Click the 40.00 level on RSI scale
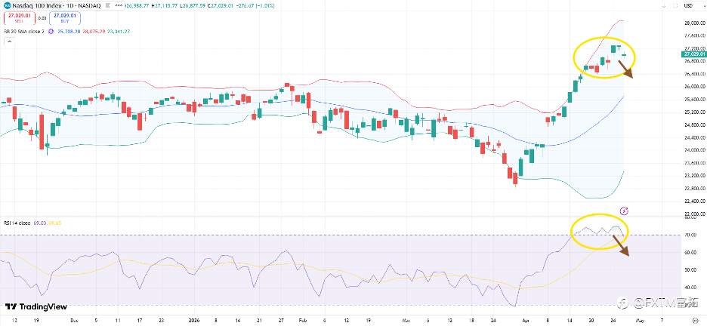 (x=689, y=287)
